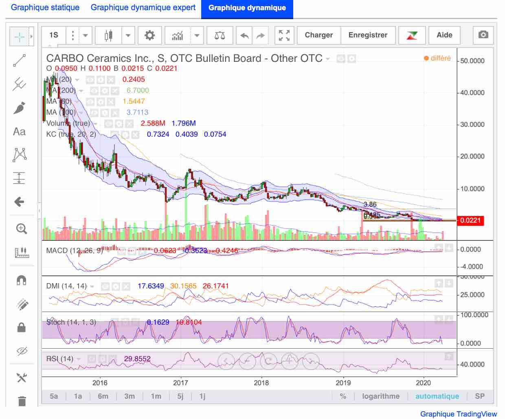Switch to Graphique statique tab
This screenshot has width=505, height=419.
tap(45, 8)
